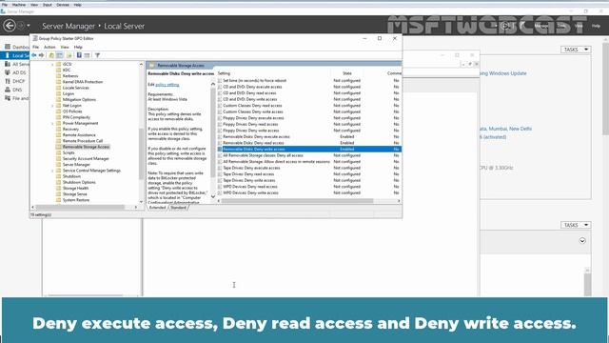Click policy icon of CD and DVD: Deny execute access
This screenshot has width=609, height=343.
220,87
